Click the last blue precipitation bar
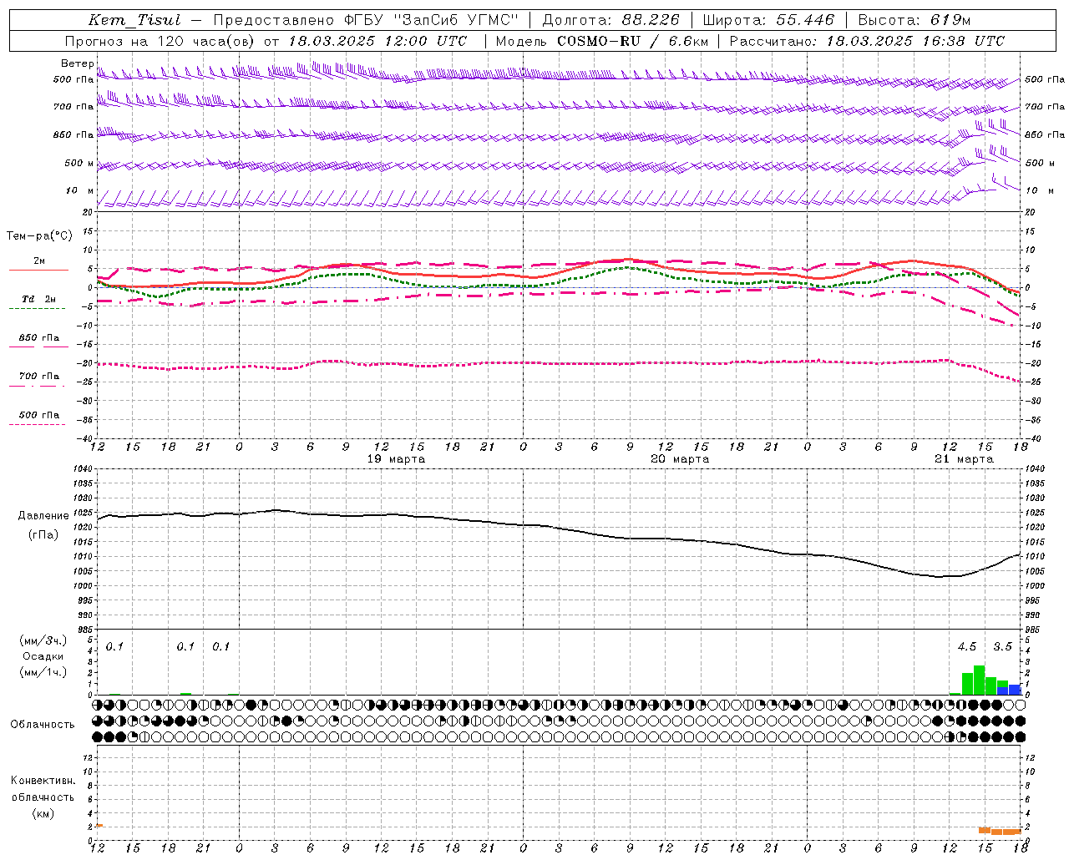The width and height of the screenshot is (1069, 855). click(1015, 690)
